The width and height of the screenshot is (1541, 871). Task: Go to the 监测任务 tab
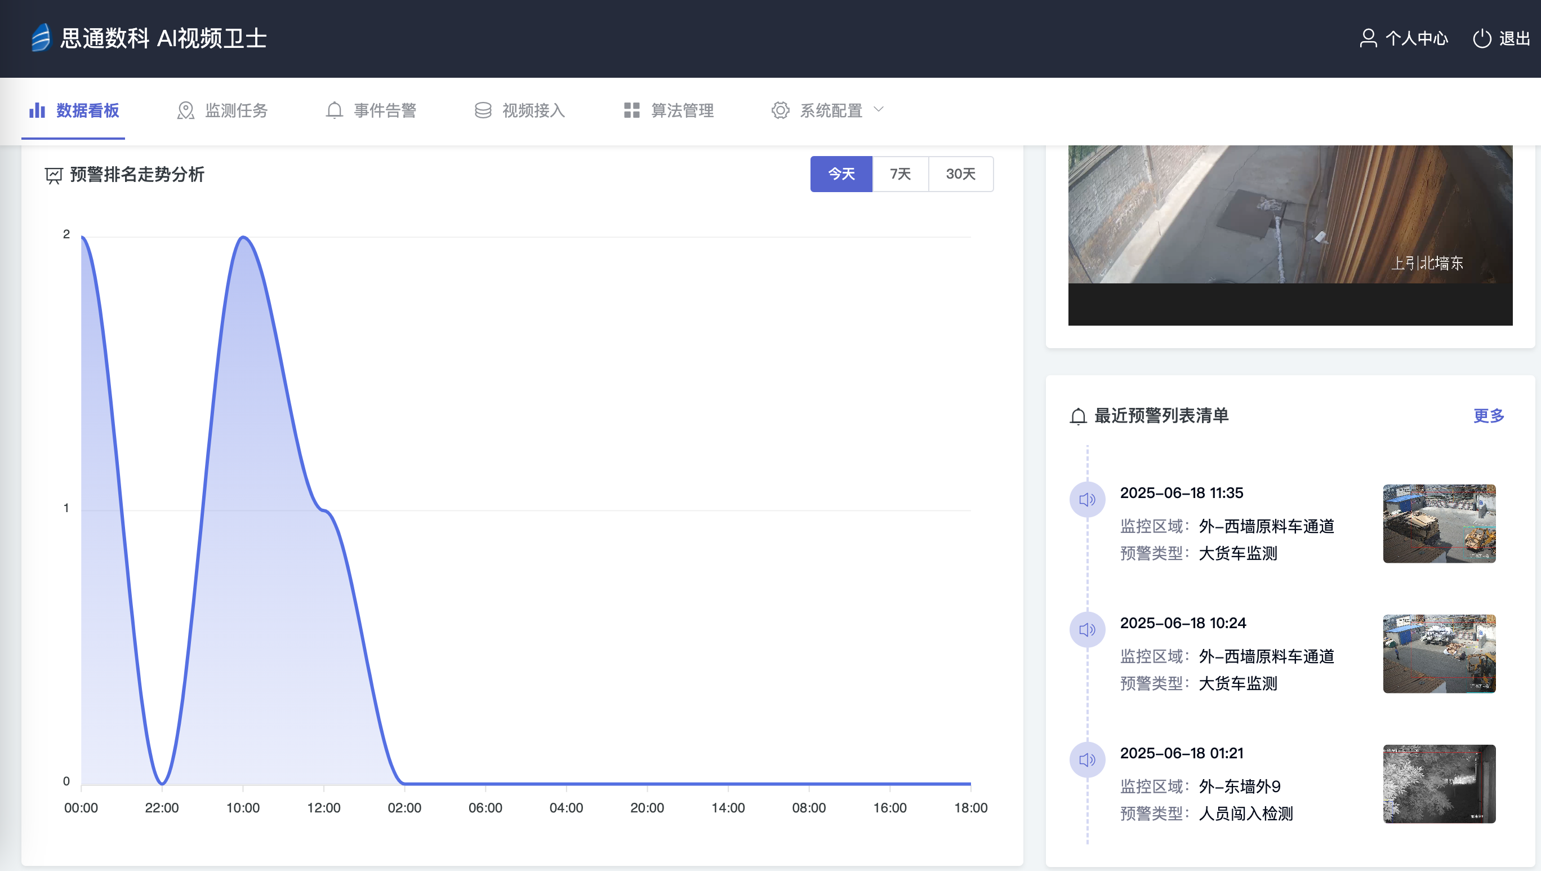(x=237, y=110)
